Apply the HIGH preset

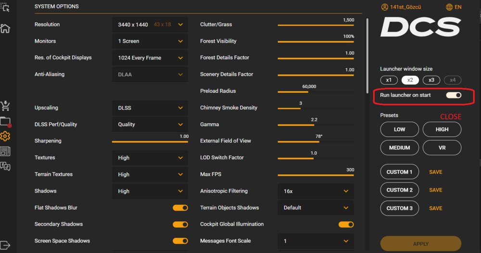(442, 129)
